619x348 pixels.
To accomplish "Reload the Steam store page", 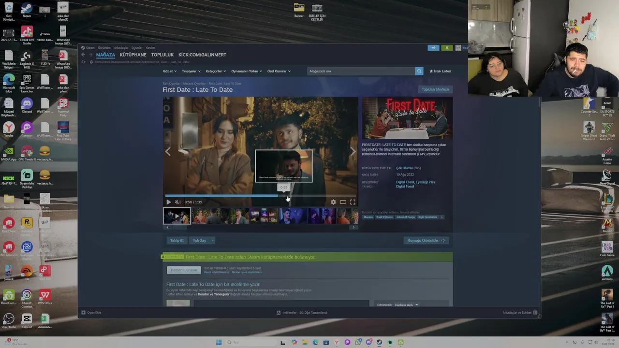I will pyautogui.click(x=83, y=62).
